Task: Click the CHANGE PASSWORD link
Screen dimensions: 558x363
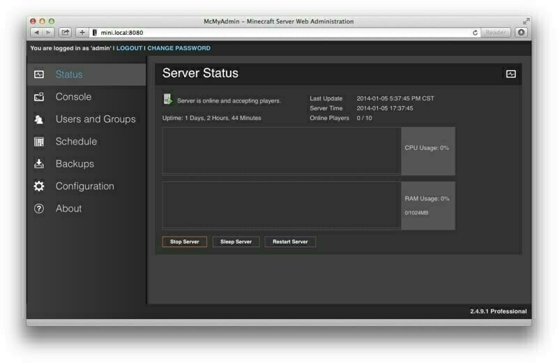Action: [x=179, y=48]
